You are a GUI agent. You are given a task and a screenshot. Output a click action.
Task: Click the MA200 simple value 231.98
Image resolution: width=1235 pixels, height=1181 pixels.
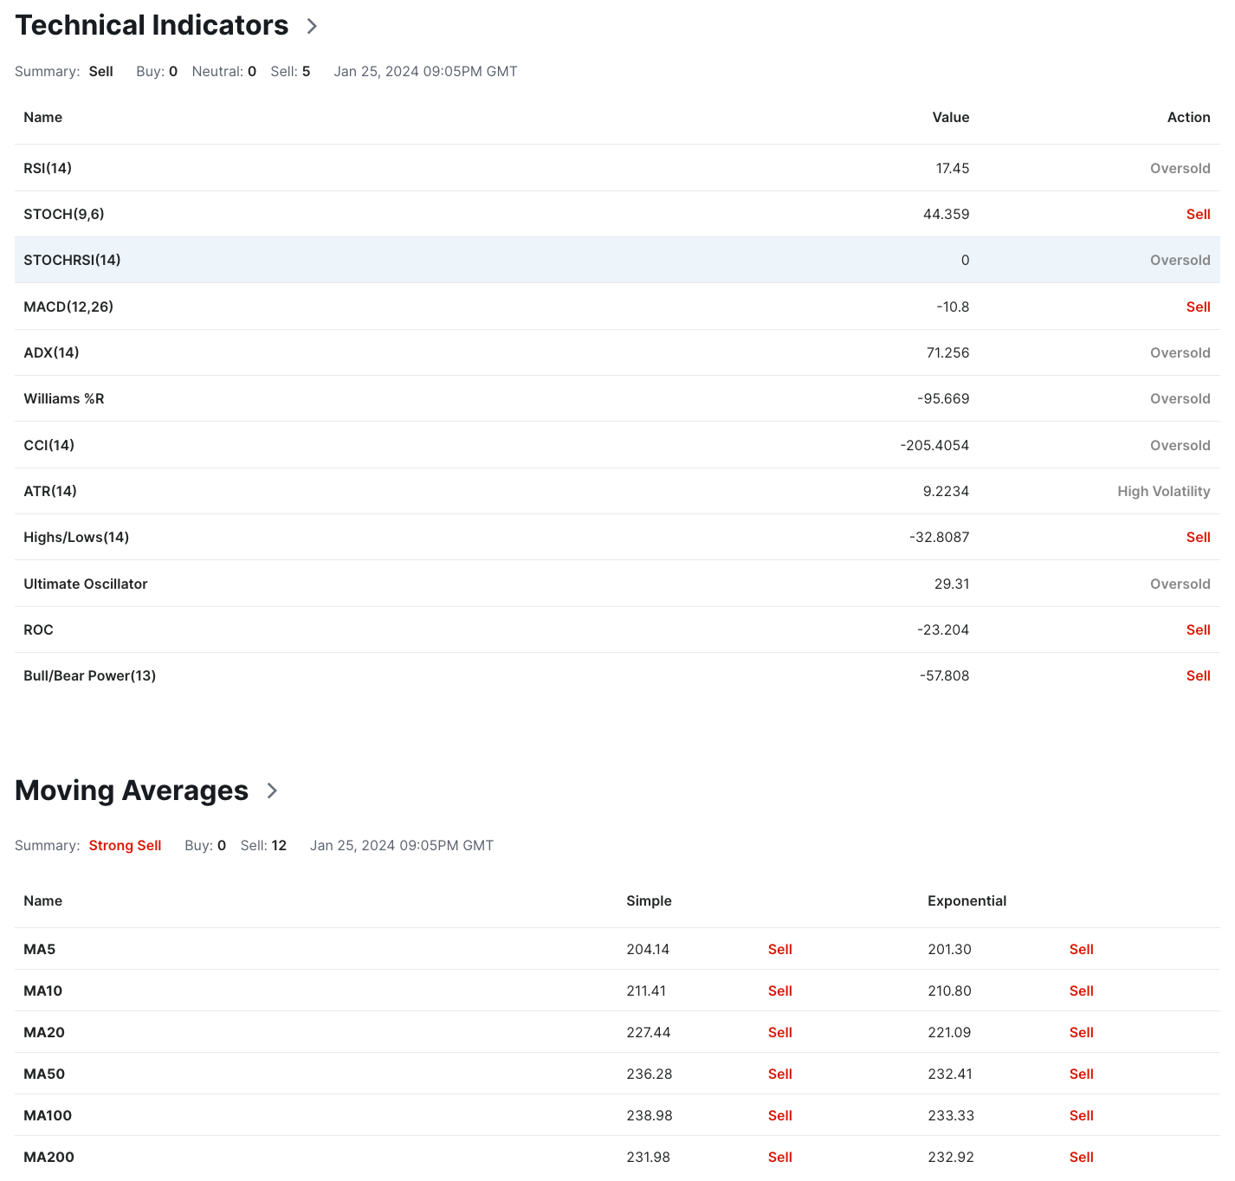649,1157
